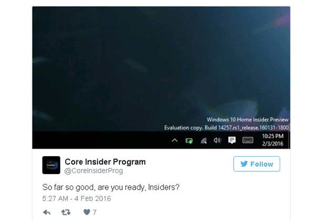This screenshot has width=316, height=221.
Task: Open the tweet timestamp 5:27 AM - 4 Feb 2016
Action: tap(76, 199)
